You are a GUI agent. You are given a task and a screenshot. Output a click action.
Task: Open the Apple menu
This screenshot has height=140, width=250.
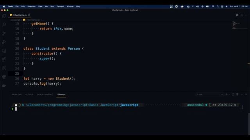[4, 7]
